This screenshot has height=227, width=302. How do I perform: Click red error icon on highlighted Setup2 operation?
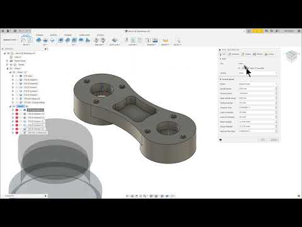click(17, 110)
